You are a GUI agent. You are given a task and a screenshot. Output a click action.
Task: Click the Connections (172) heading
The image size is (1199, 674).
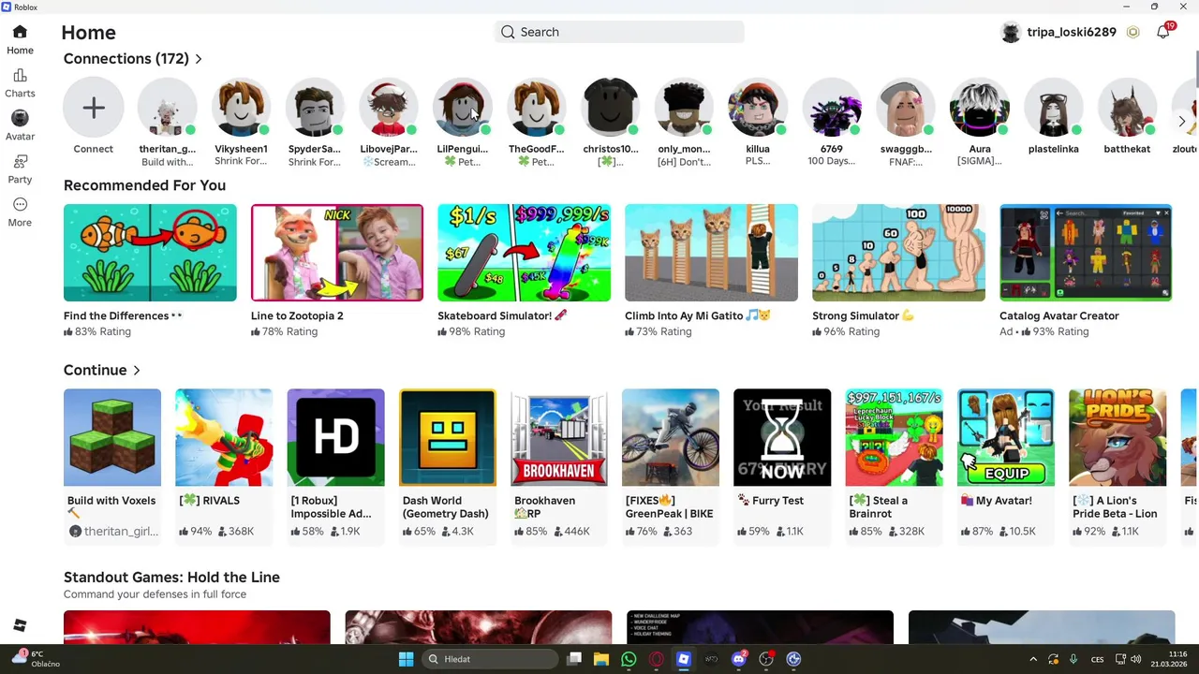pos(126,59)
